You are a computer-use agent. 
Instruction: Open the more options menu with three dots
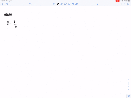(125, 4)
